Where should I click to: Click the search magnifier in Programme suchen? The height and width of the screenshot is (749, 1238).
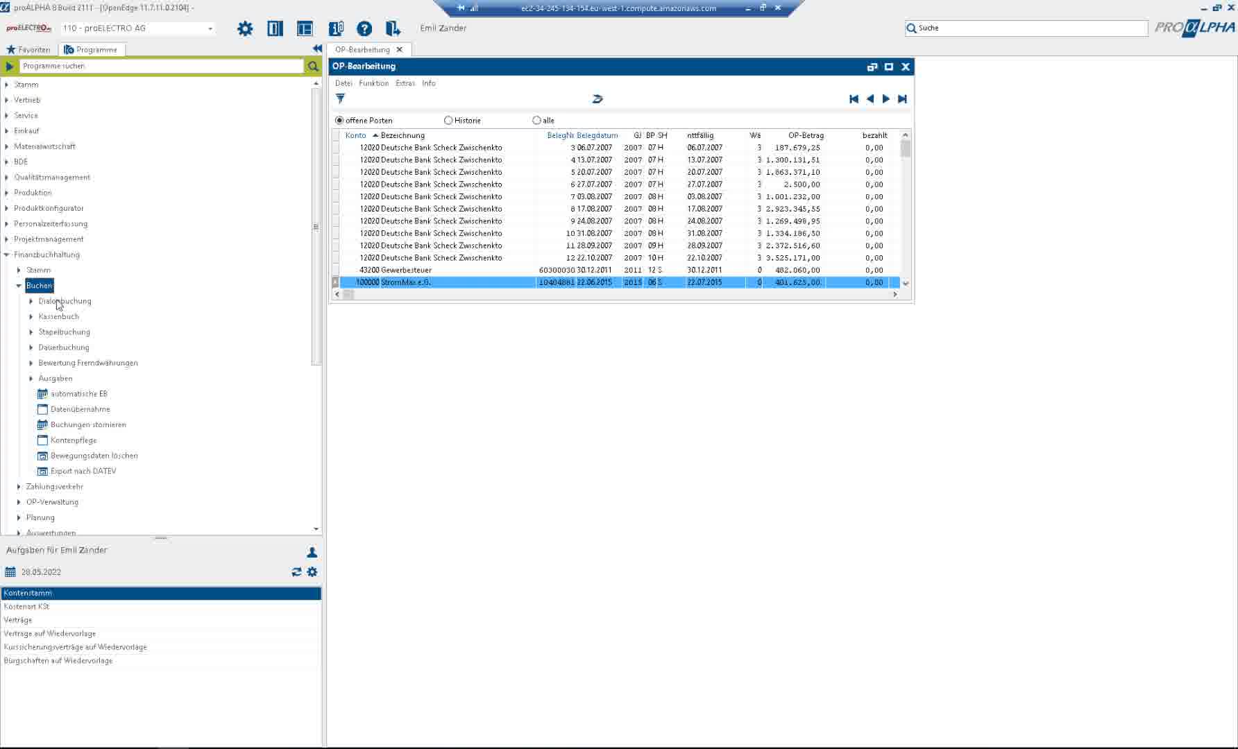313,66
